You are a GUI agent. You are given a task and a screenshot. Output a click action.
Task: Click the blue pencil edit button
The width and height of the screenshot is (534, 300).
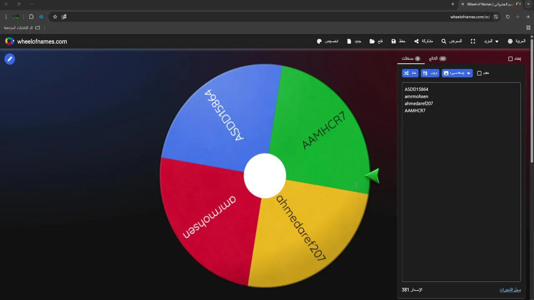pyautogui.click(x=10, y=59)
